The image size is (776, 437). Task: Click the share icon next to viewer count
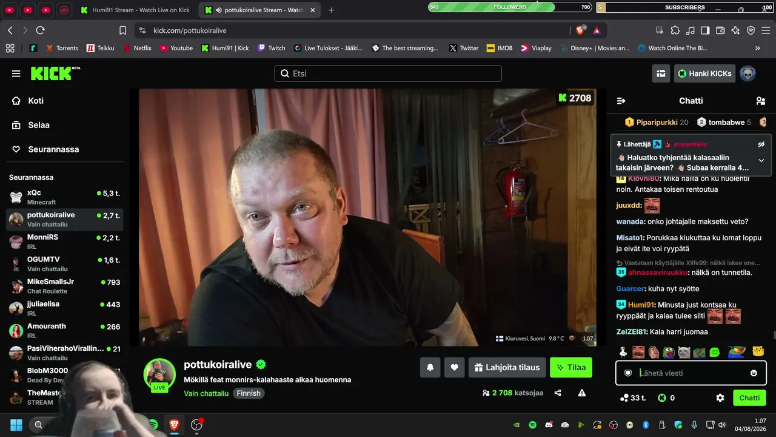click(558, 393)
